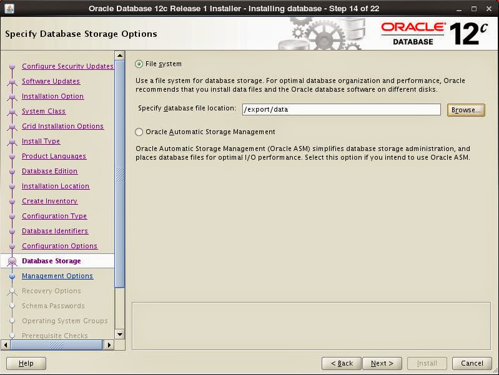Cancel the installation
Viewport: 499px width, 375px height.
(x=472, y=363)
